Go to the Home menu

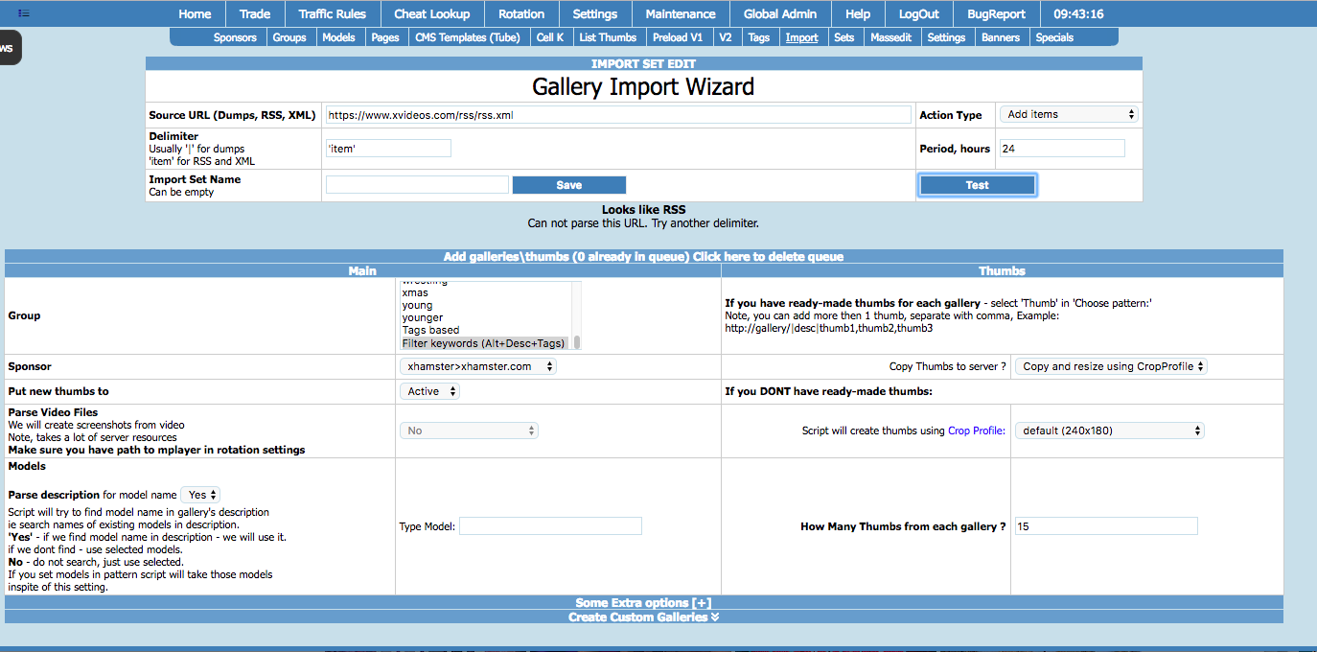[x=195, y=14]
